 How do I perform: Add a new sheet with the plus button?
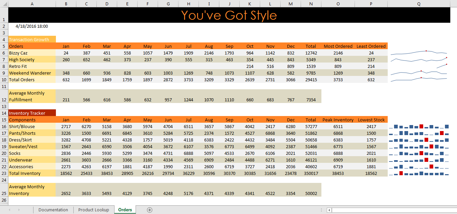(150, 210)
